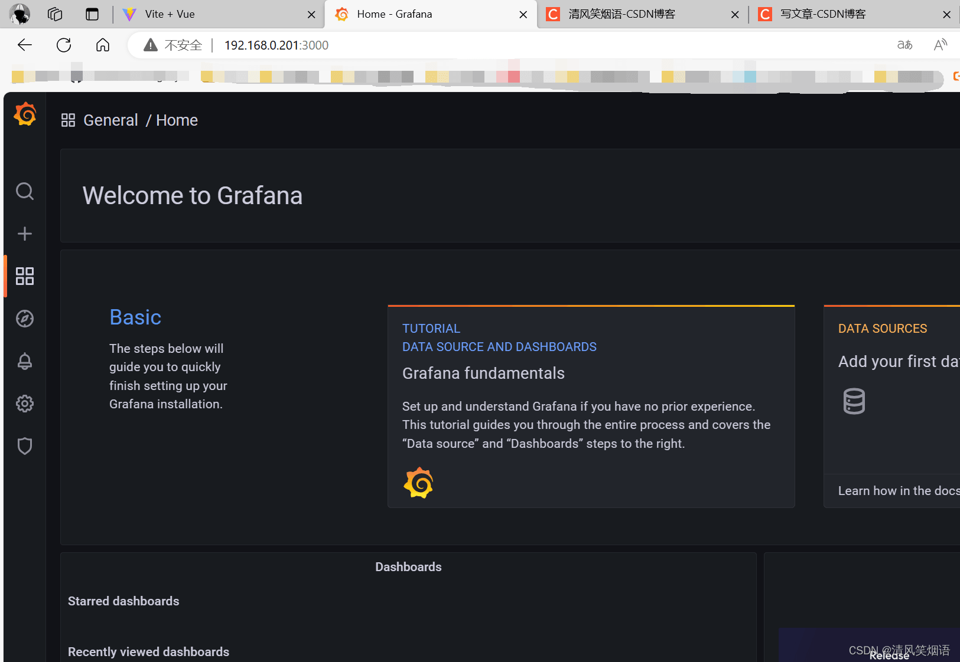Close the 清风笑烟语-CSDN博客 tab

[x=735, y=15]
